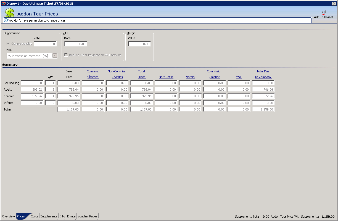Click the Commission Amount column link
This screenshot has height=221, width=338.
(215, 74)
